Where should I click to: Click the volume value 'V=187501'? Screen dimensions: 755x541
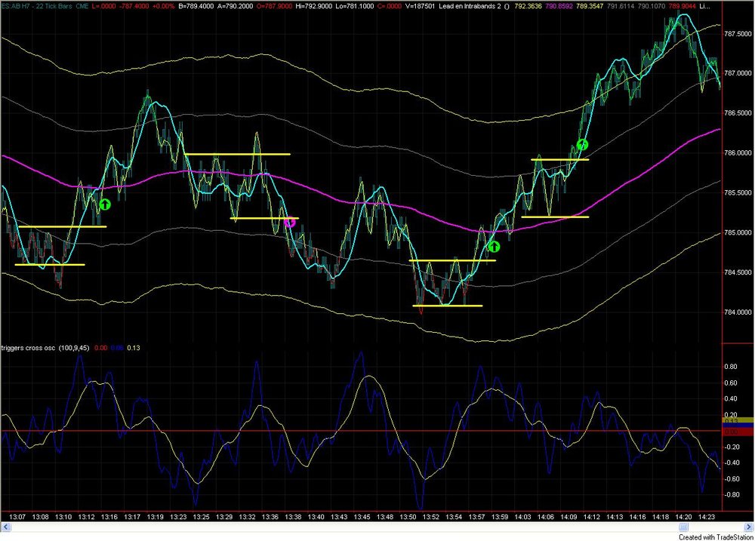419,6
